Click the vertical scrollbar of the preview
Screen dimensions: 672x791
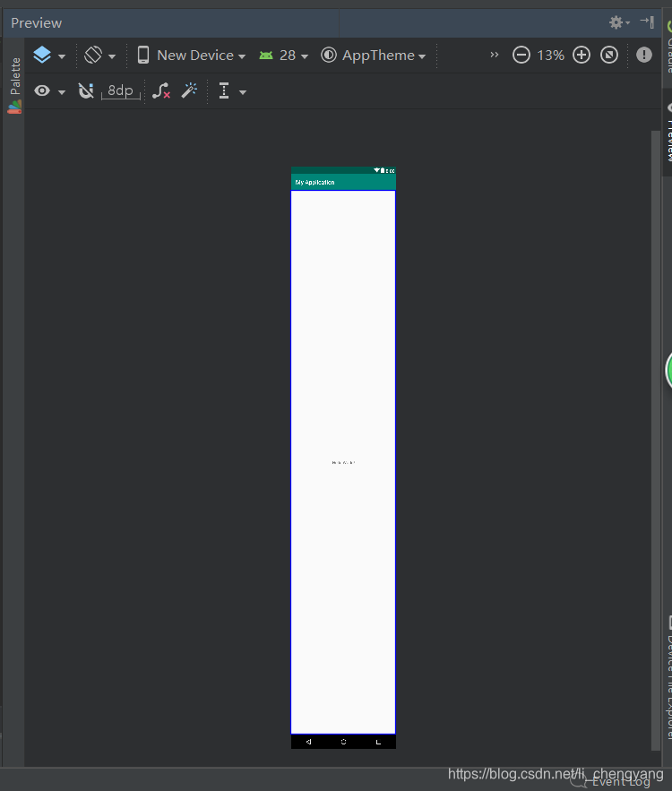point(656,441)
